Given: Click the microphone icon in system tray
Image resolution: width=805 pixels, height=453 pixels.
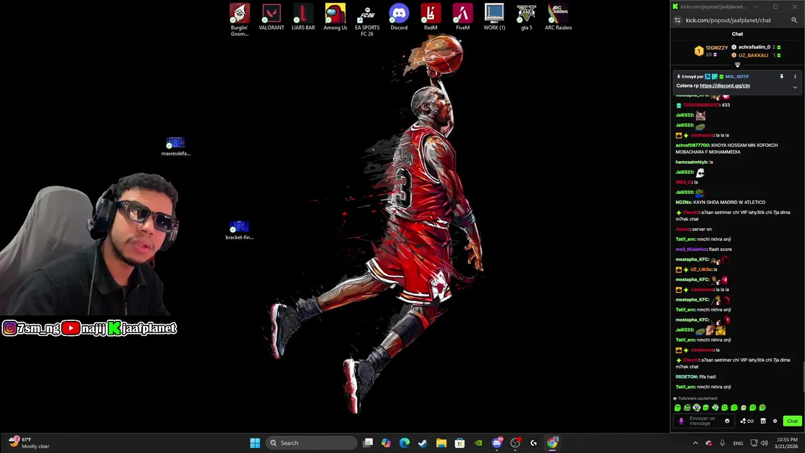Looking at the screenshot, I should click(x=722, y=443).
